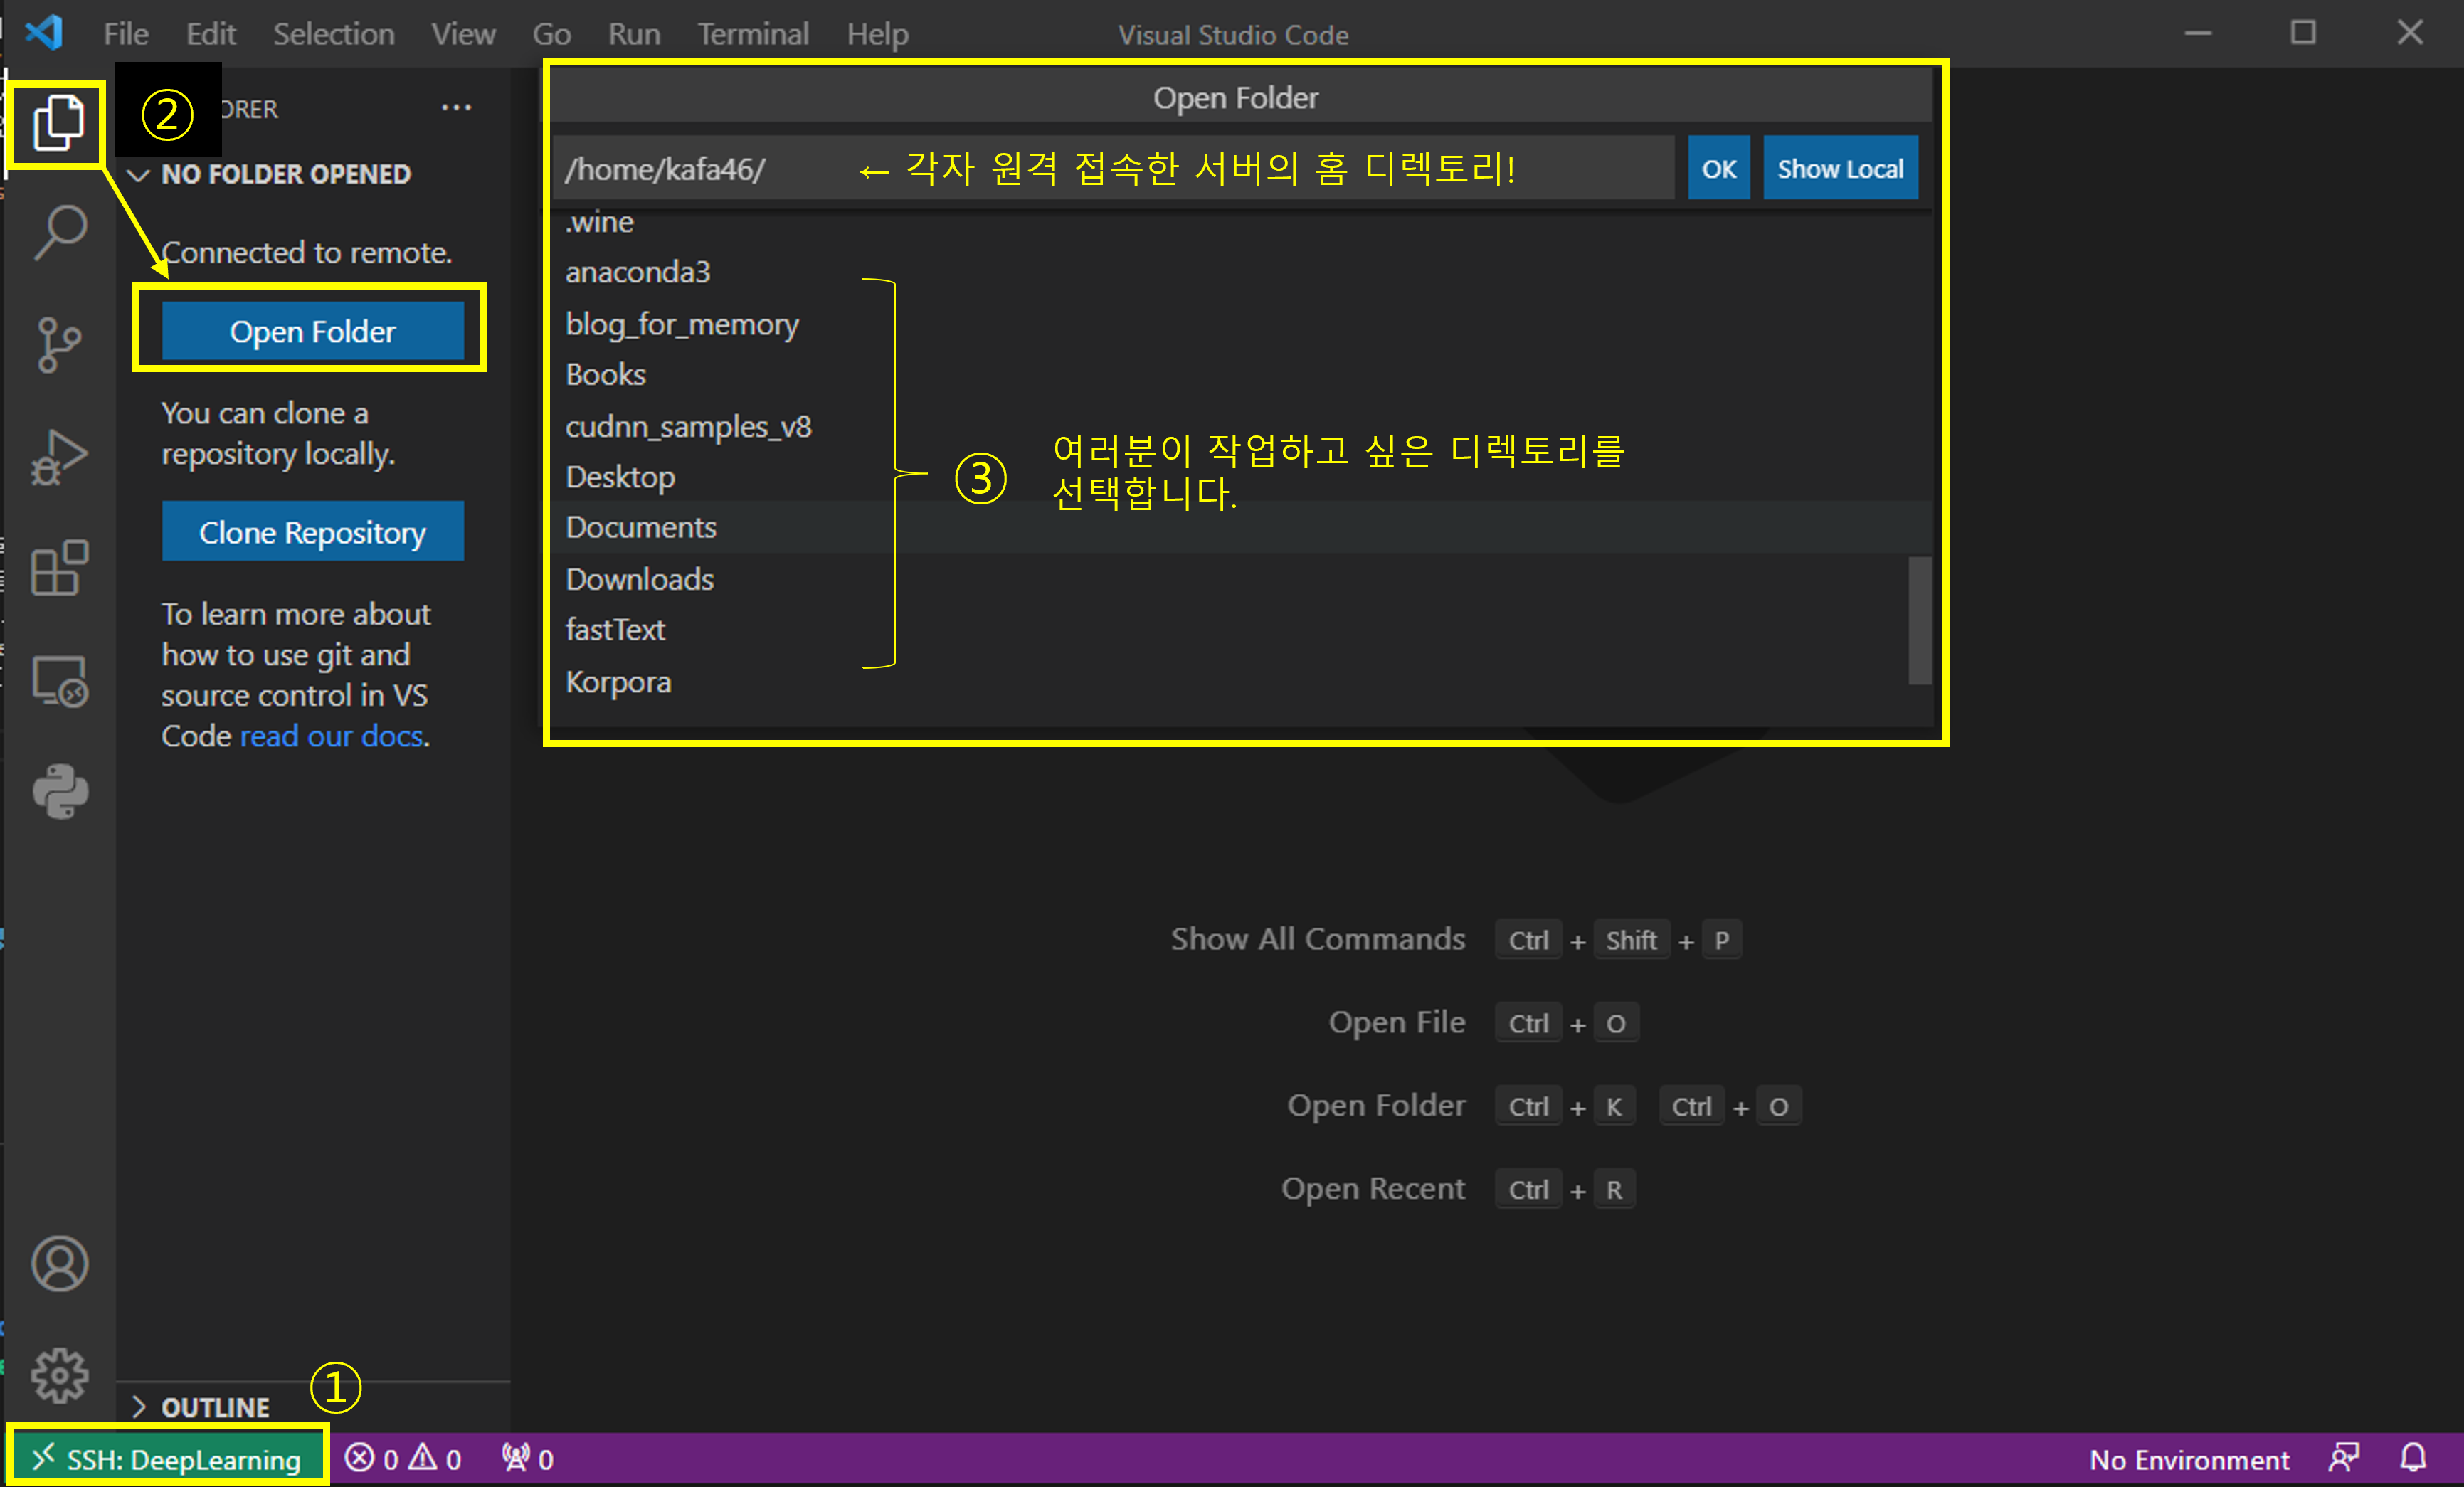Screen dimensions: 2464x1487
Task: Open the Source Control view icon
Action: (x=59, y=345)
